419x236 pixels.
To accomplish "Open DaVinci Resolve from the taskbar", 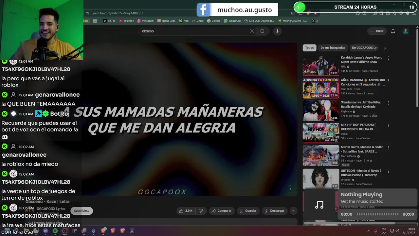I will point(132,231).
